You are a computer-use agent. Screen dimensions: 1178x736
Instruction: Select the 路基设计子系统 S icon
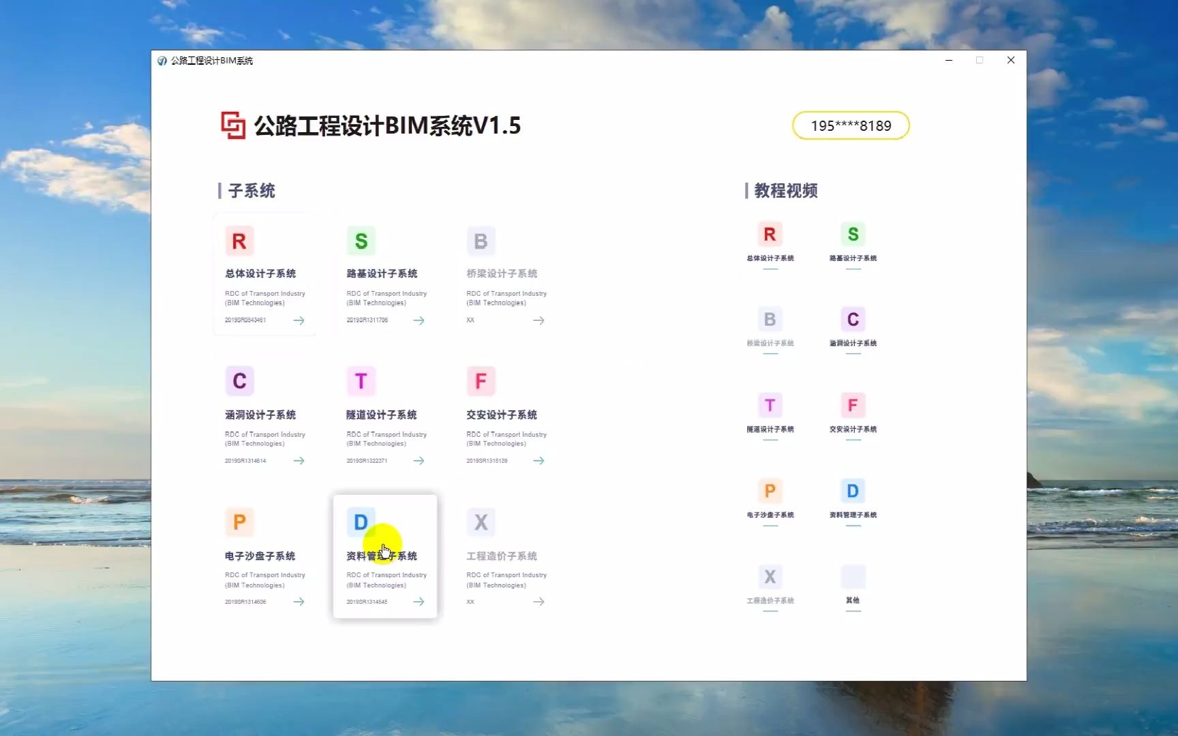(x=361, y=241)
